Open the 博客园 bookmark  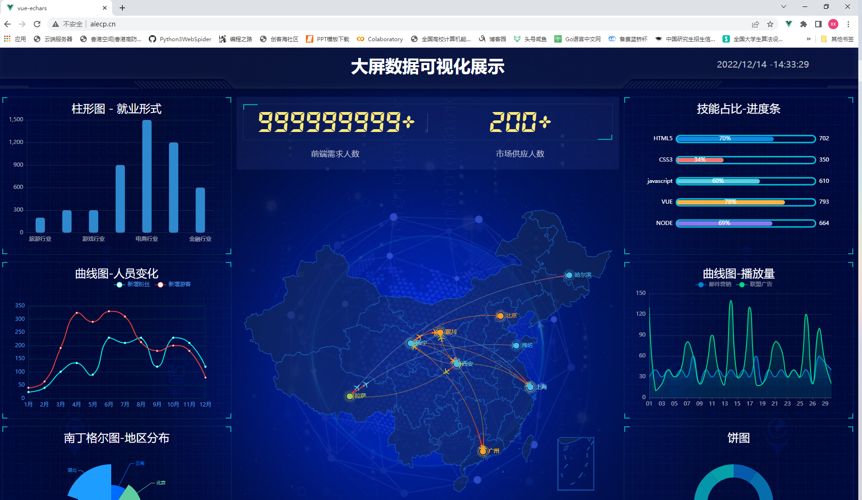coord(493,39)
